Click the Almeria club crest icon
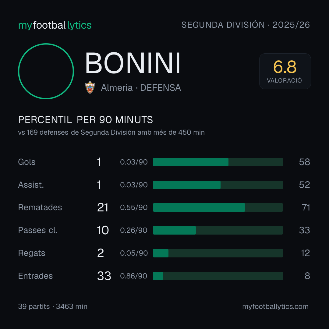Screen dimensions: 329x329 point(90,88)
